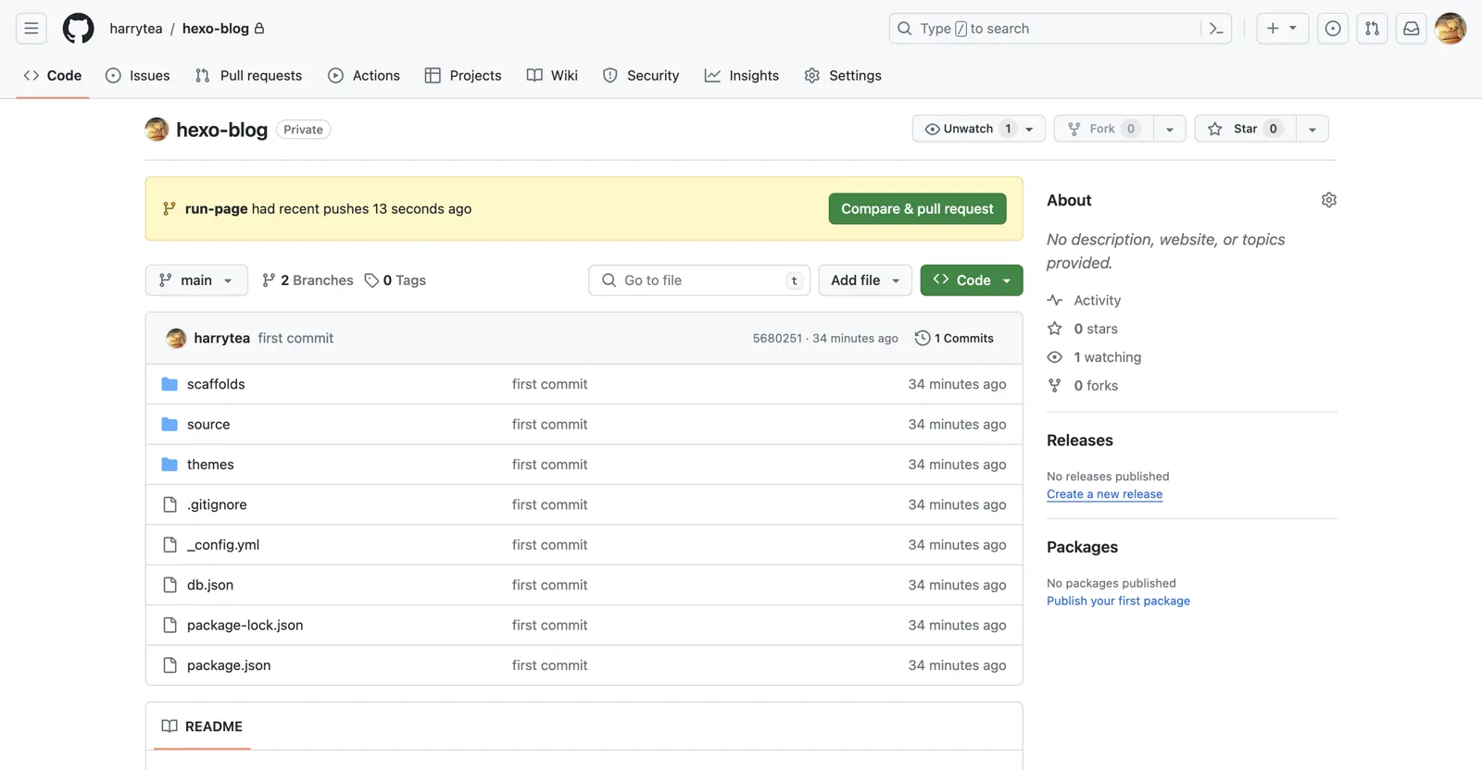Screen dimensions: 1482x770
Task: Click the Go to file field
Action: click(698, 280)
